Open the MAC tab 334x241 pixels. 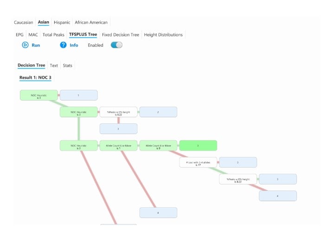pos(33,35)
